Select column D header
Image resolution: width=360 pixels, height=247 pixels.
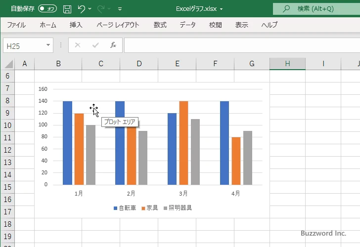[139, 64]
